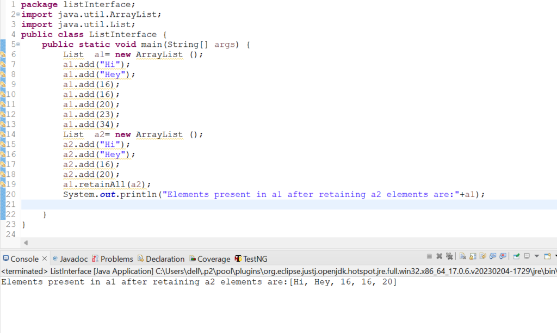The width and height of the screenshot is (557, 333).
Task: Click warning marker on line 14
Action: [x=3, y=134]
